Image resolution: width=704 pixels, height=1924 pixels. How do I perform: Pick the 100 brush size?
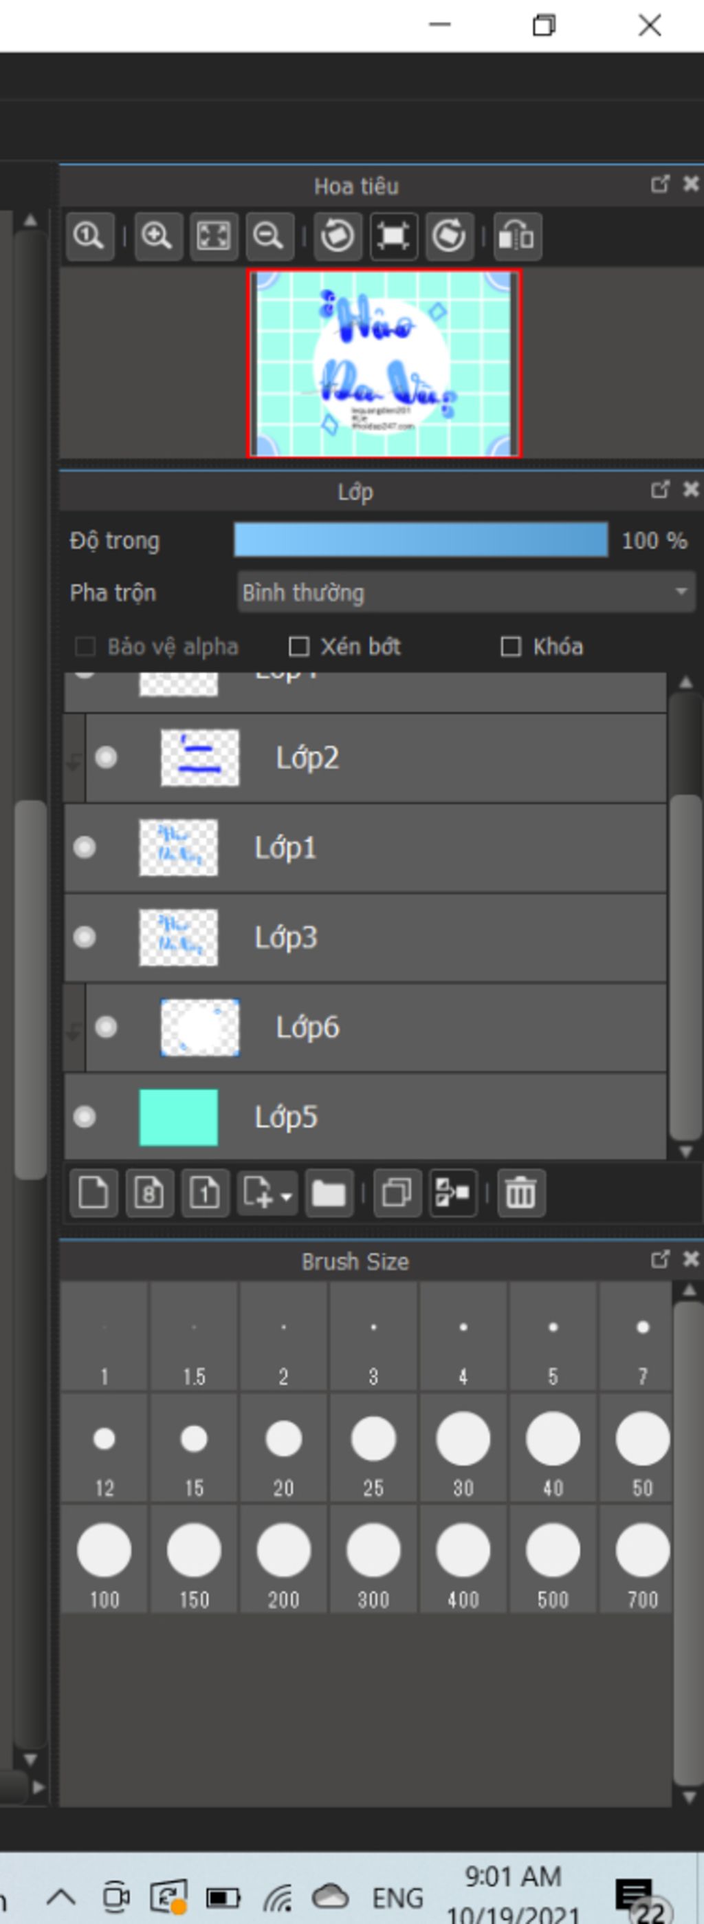[104, 1561]
